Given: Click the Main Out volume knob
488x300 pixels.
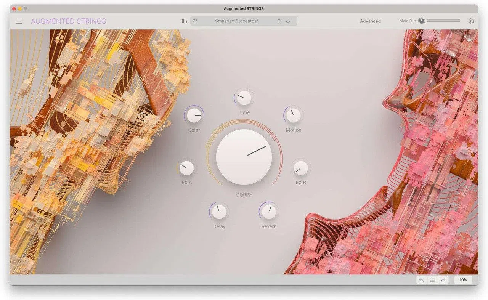Looking at the screenshot, I should click(421, 21).
